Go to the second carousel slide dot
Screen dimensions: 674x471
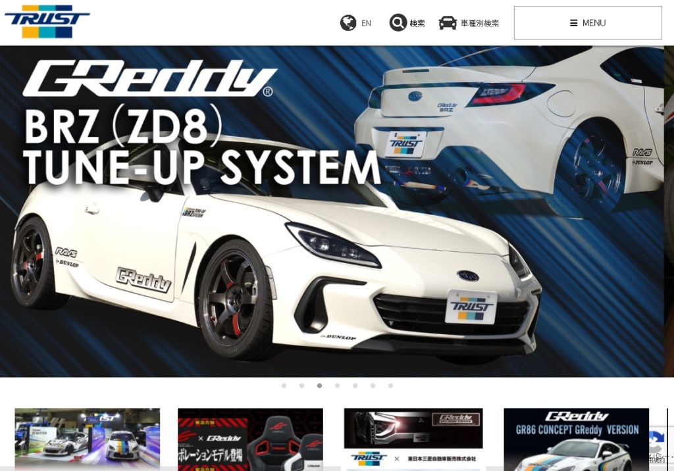point(301,385)
